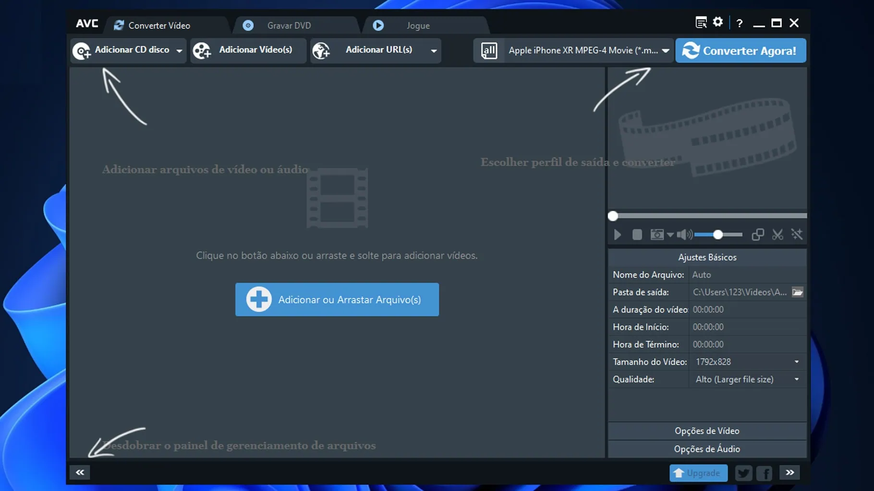This screenshot has width=874, height=491.
Task: Play the video preview
Action: pos(618,234)
